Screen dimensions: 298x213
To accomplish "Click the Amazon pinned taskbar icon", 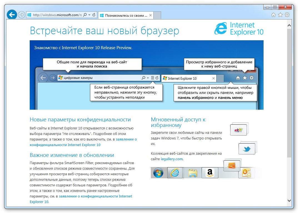I will tap(210, 173).
